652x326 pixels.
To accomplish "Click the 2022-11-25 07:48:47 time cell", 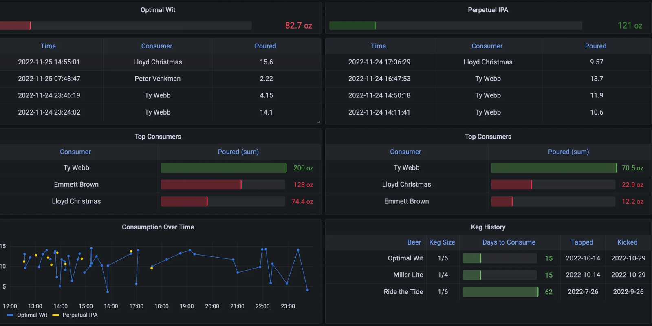I will 49,79.
